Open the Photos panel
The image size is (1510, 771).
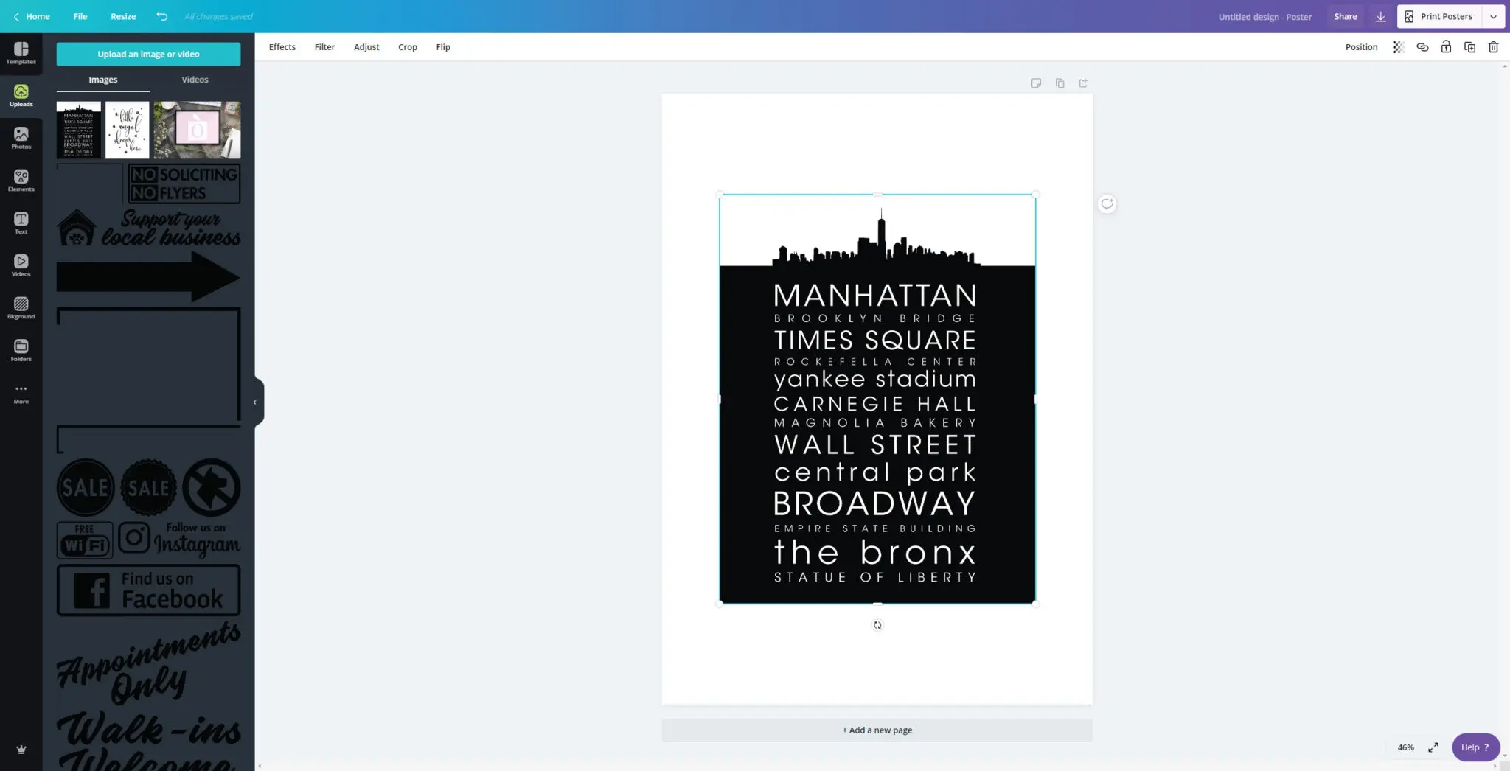(21, 138)
